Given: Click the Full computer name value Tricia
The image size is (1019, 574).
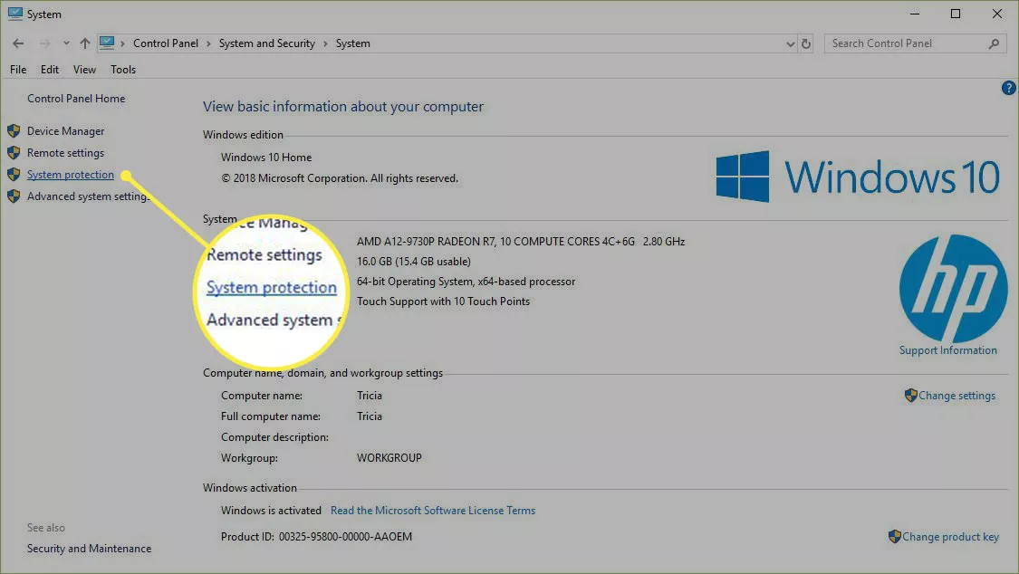Looking at the screenshot, I should click(x=370, y=416).
